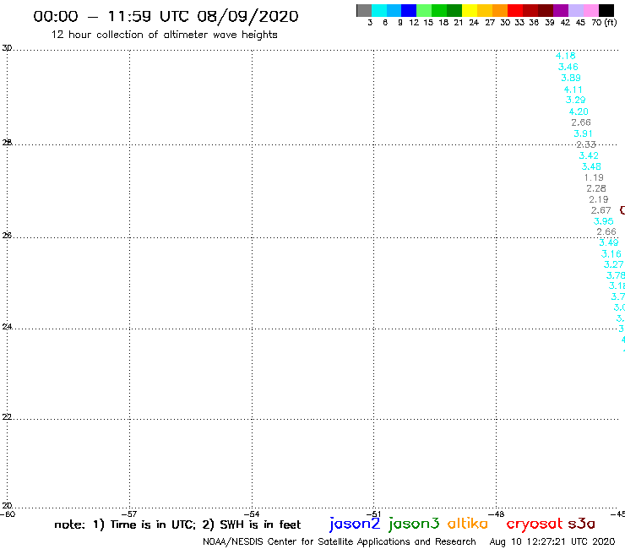Click the purple swatch in the color scale

click(561, 10)
